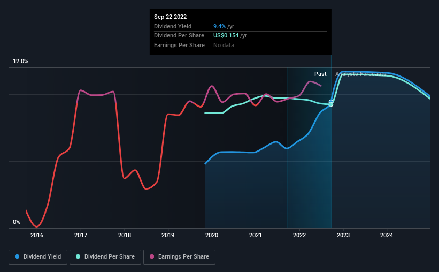The height and width of the screenshot is (272, 439).
Task: Click the 2018 x-axis label
Action: (x=125, y=235)
